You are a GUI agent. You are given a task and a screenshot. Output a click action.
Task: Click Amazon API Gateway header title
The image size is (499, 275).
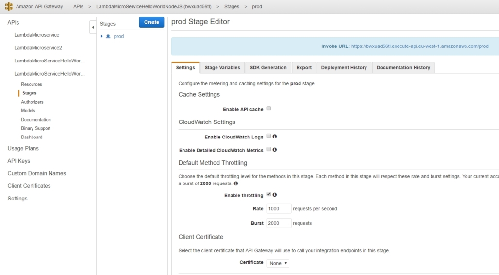[39, 6]
